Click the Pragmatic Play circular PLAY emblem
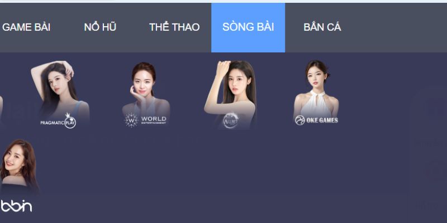 coord(70,122)
